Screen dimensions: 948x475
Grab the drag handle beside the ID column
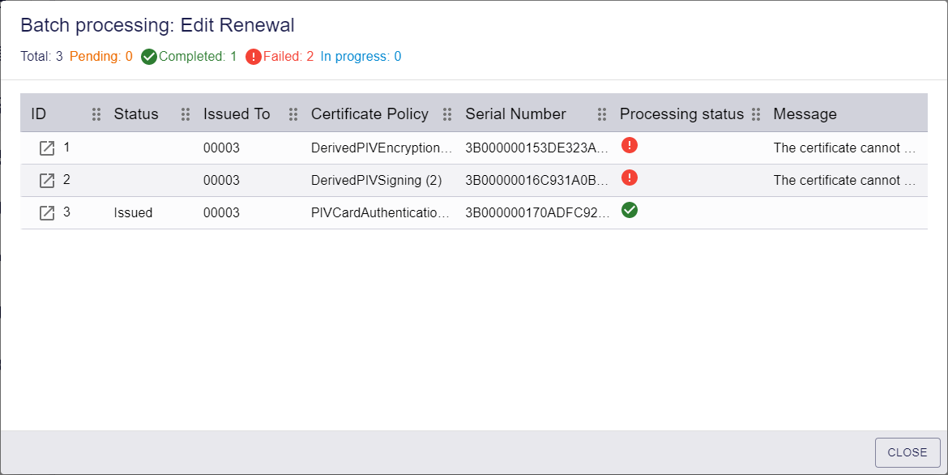tap(96, 114)
